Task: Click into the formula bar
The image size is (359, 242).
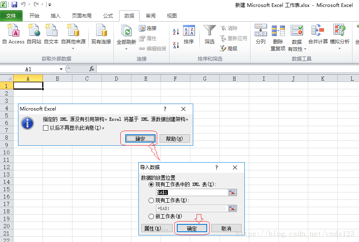Action: click(x=228, y=69)
